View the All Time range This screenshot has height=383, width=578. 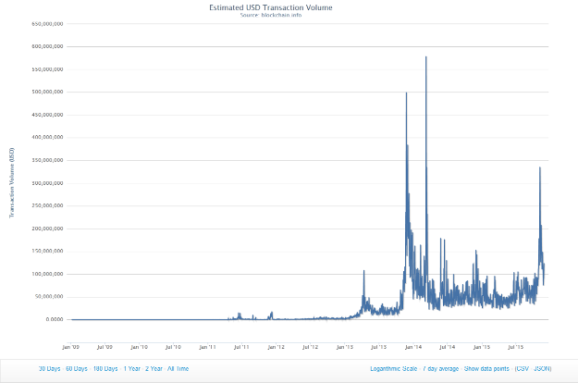point(178,368)
